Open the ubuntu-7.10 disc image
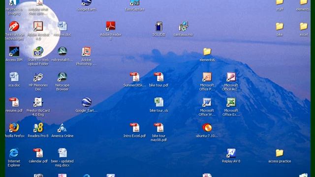 tap(207, 127)
